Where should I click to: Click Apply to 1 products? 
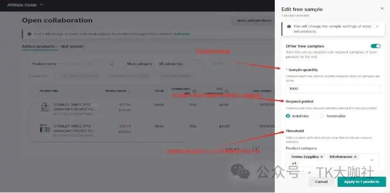point(361,182)
